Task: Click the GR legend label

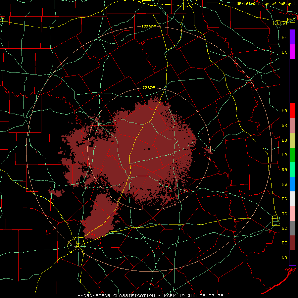Action: point(284,125)
